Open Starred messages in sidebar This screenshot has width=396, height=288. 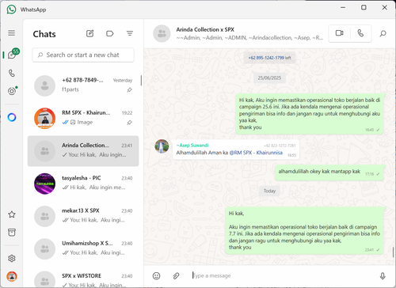(12, 214)
